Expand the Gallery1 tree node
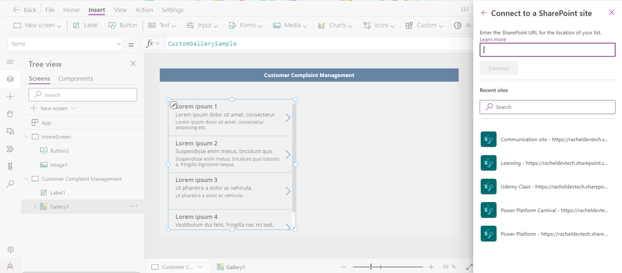622x273 pixels. click(x=34, y=206)
